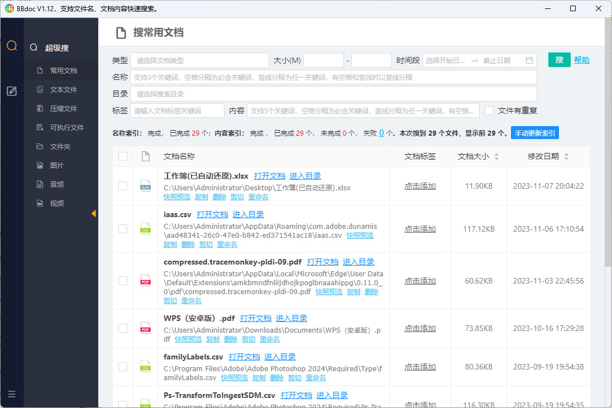
Task: Focus the maximum size input field
Action: point(371,60)
